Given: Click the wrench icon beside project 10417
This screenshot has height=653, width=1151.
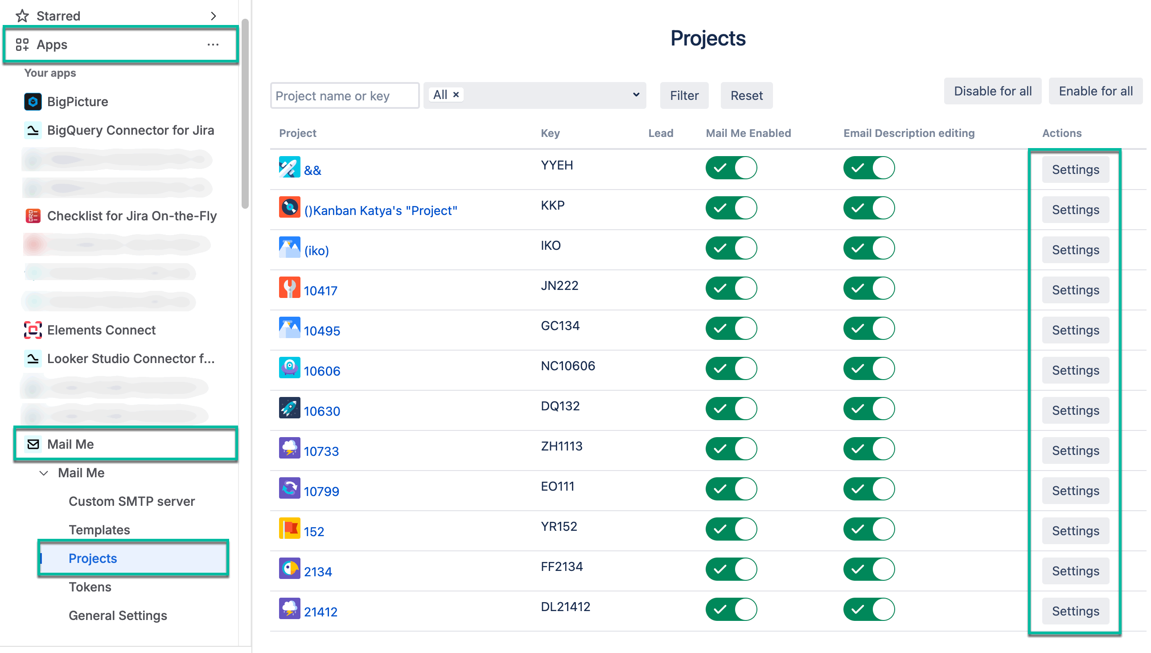Looking at the screenshot, I should (x=290, y=288).
